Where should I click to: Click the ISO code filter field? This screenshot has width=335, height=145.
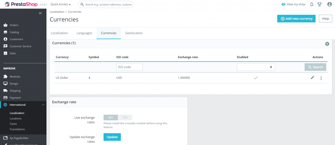tap(129, 67)
